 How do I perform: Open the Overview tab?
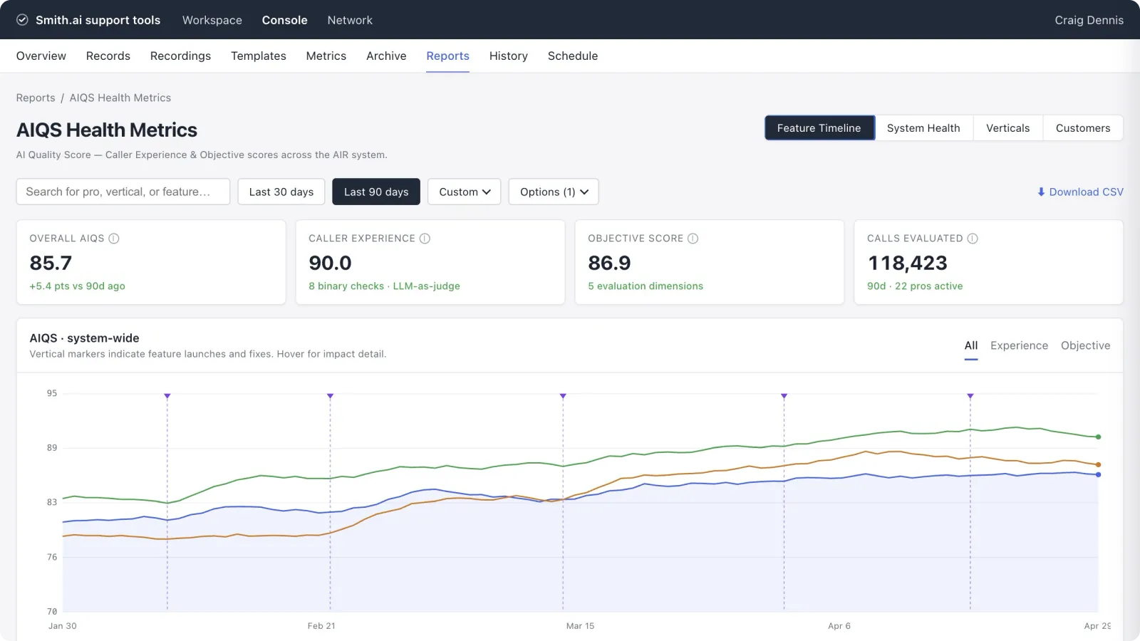point(41,56)
